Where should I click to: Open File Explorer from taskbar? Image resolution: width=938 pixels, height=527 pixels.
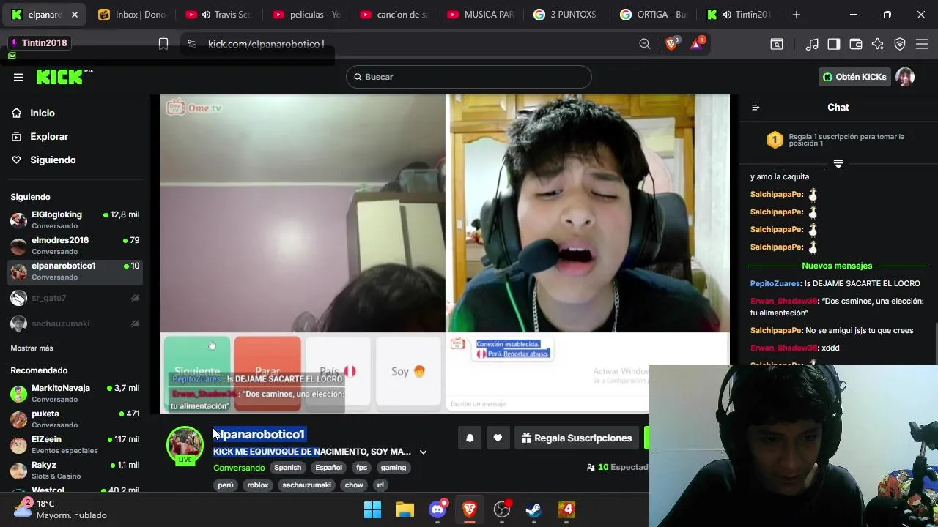point(405,509)
